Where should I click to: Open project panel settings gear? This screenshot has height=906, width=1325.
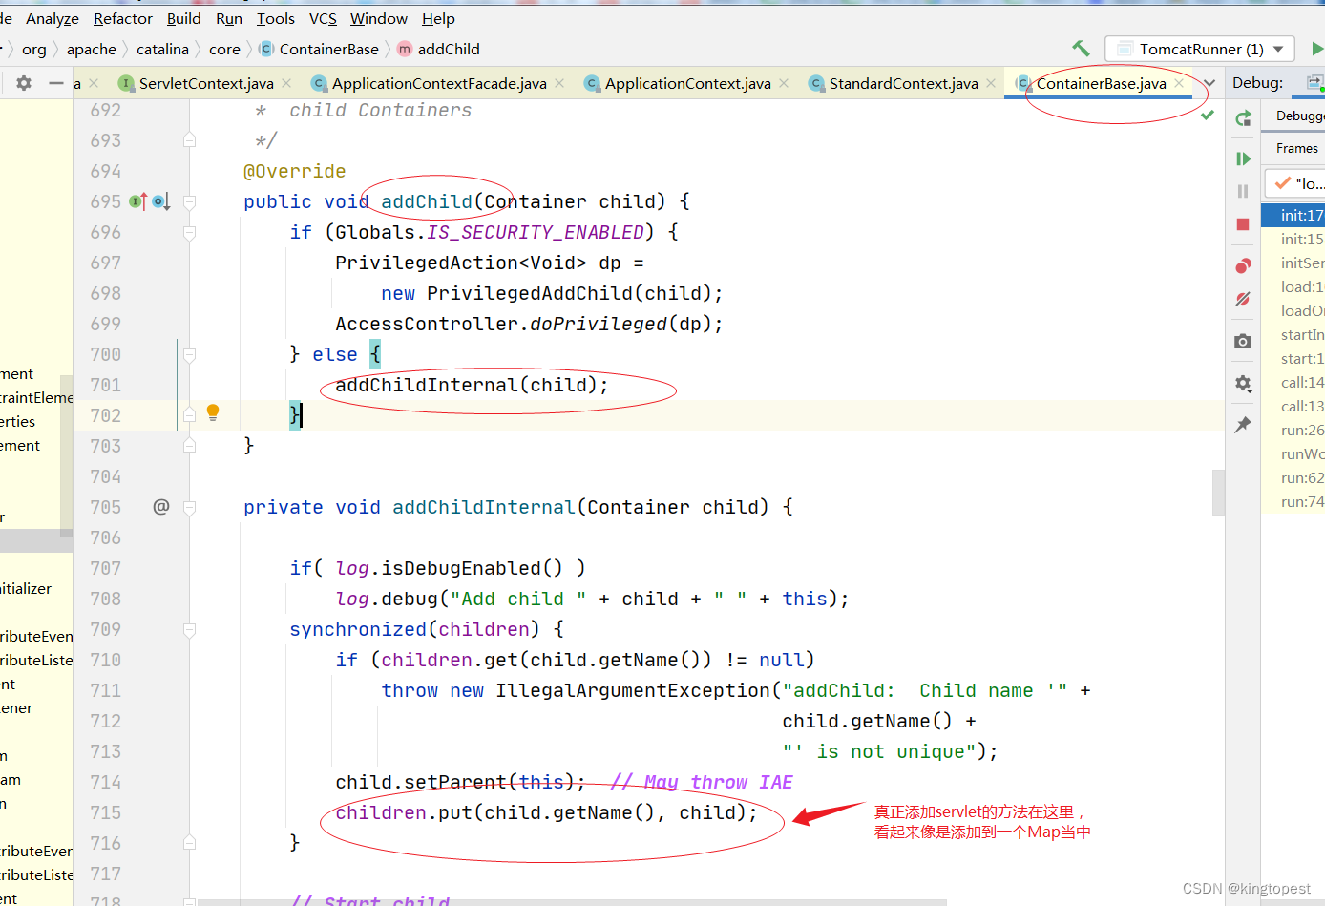click(x=24, y=83)
